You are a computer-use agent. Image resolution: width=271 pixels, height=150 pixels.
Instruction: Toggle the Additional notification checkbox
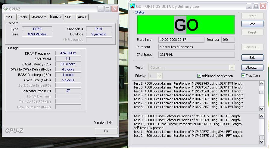[199, 76]
